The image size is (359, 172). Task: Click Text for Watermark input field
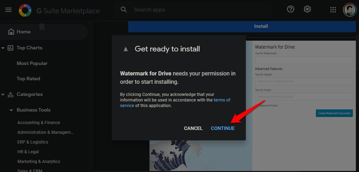pos(304,60)
